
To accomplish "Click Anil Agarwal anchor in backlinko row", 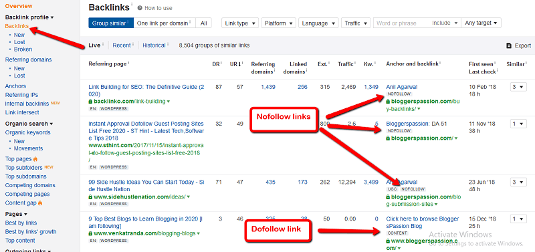I will tap(402, 87).
